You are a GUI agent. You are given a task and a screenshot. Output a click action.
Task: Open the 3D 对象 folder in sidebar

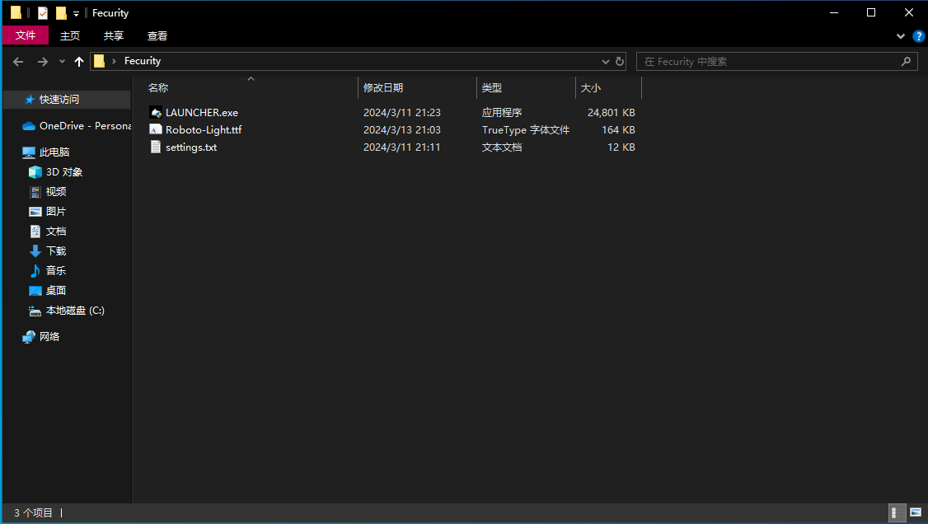[x=63, y=172]
